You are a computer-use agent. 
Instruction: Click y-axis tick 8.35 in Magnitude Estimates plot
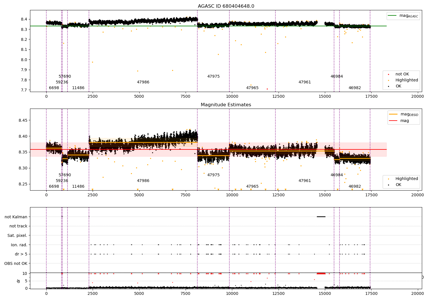(x=23, y=152)
